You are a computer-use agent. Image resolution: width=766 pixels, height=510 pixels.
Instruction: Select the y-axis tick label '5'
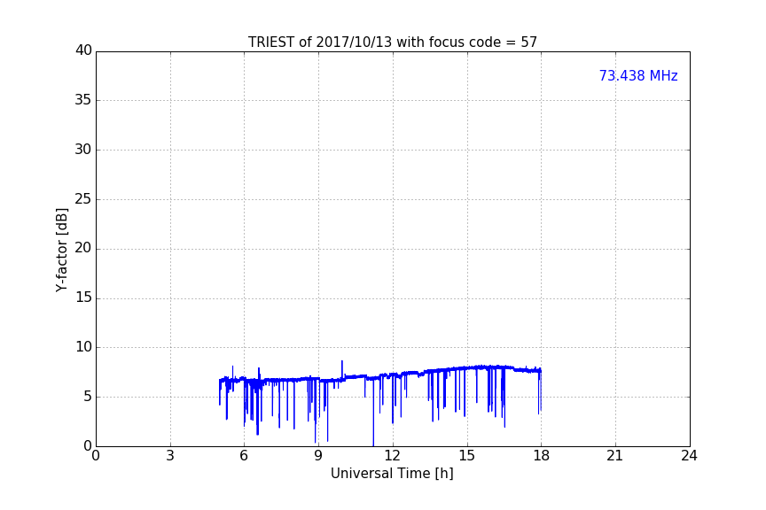tap(88, 397)
